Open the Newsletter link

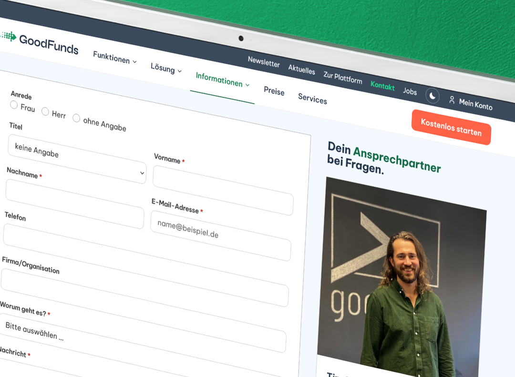(x=264, y=61)
